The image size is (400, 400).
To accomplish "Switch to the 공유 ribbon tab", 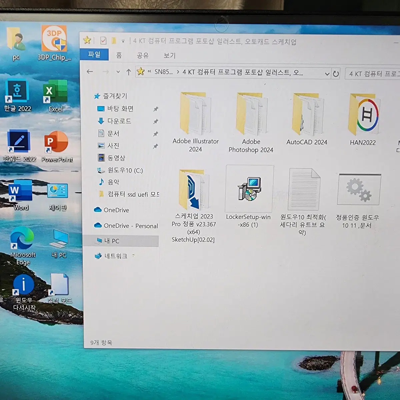I will [143, 55].
